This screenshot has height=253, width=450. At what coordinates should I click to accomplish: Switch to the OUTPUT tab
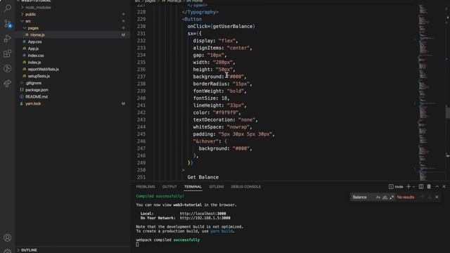click(169, 187)
